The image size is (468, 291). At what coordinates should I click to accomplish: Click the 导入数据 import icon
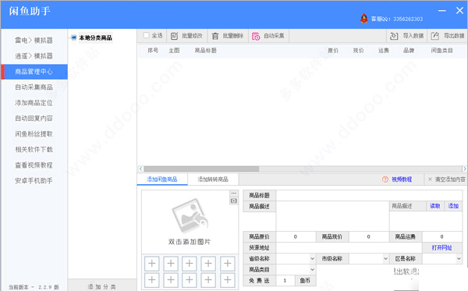point(394,36)
